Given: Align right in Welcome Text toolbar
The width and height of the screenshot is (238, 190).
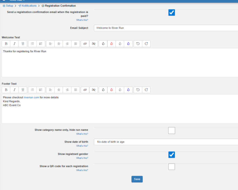Looking at the screenshot, I should pos(67,44).
